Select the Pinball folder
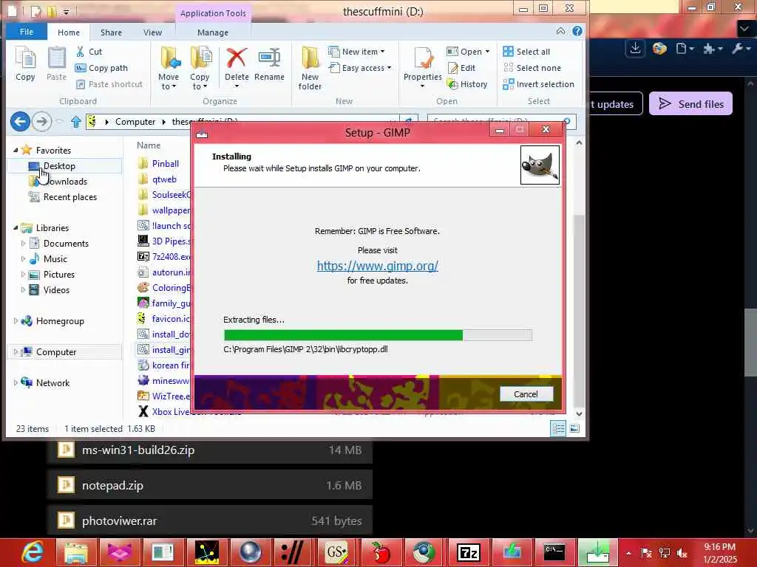Image resolution: width=757 pixels, height=567 pixels. click(x=165, y=164)
